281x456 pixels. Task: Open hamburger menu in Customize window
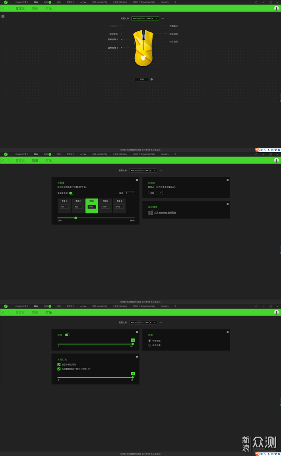(3, 17)
